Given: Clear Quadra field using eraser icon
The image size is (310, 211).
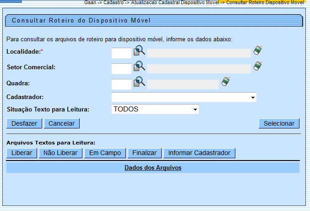Looking at the screenshot, I should 226,82.
